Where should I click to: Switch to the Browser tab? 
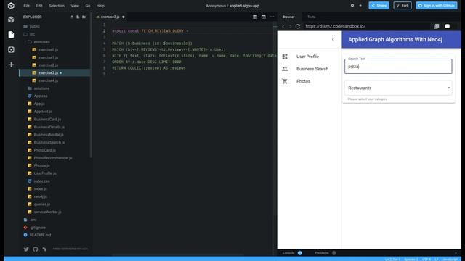(288, 17)
